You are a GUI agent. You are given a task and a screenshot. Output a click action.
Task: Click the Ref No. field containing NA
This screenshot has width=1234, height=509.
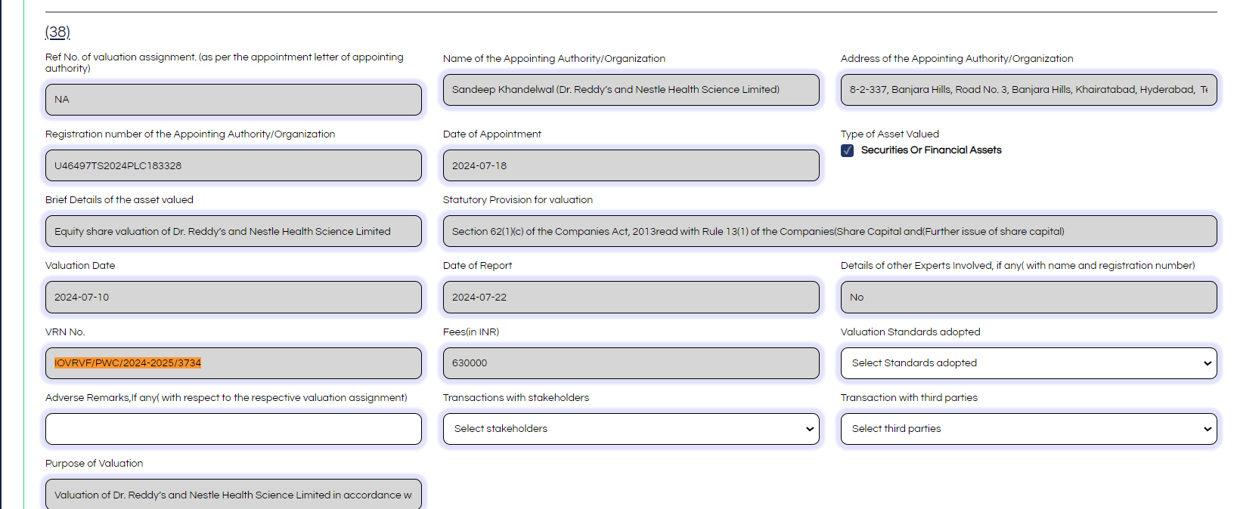233,100
